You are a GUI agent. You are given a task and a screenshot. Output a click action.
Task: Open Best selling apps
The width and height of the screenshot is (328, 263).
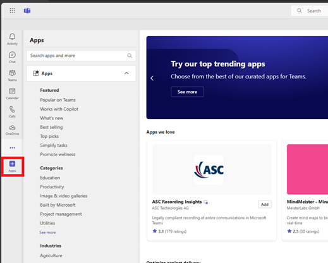51,127
